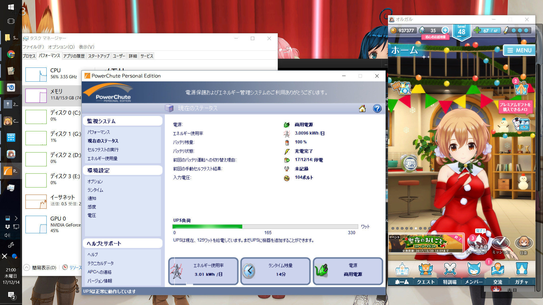Select the イーサネット performance item

click(x=52, y=201)
